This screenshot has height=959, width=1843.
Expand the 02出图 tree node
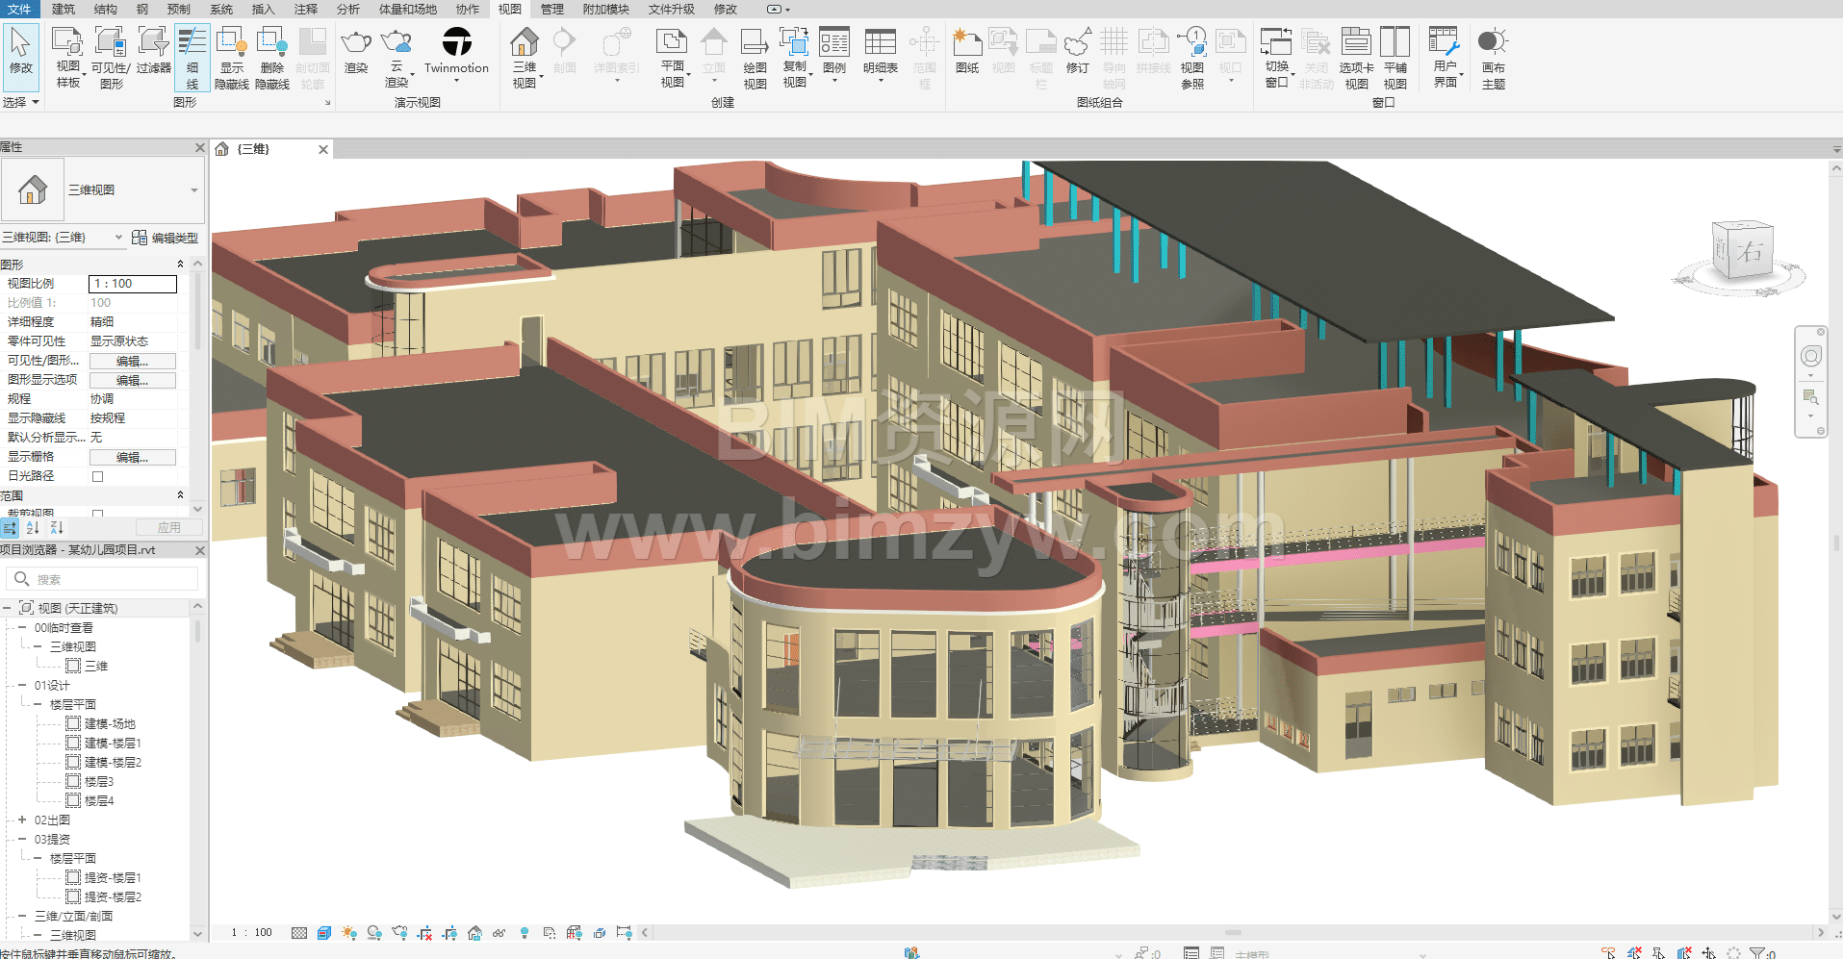pyautogui.click(x=22, y=820)
